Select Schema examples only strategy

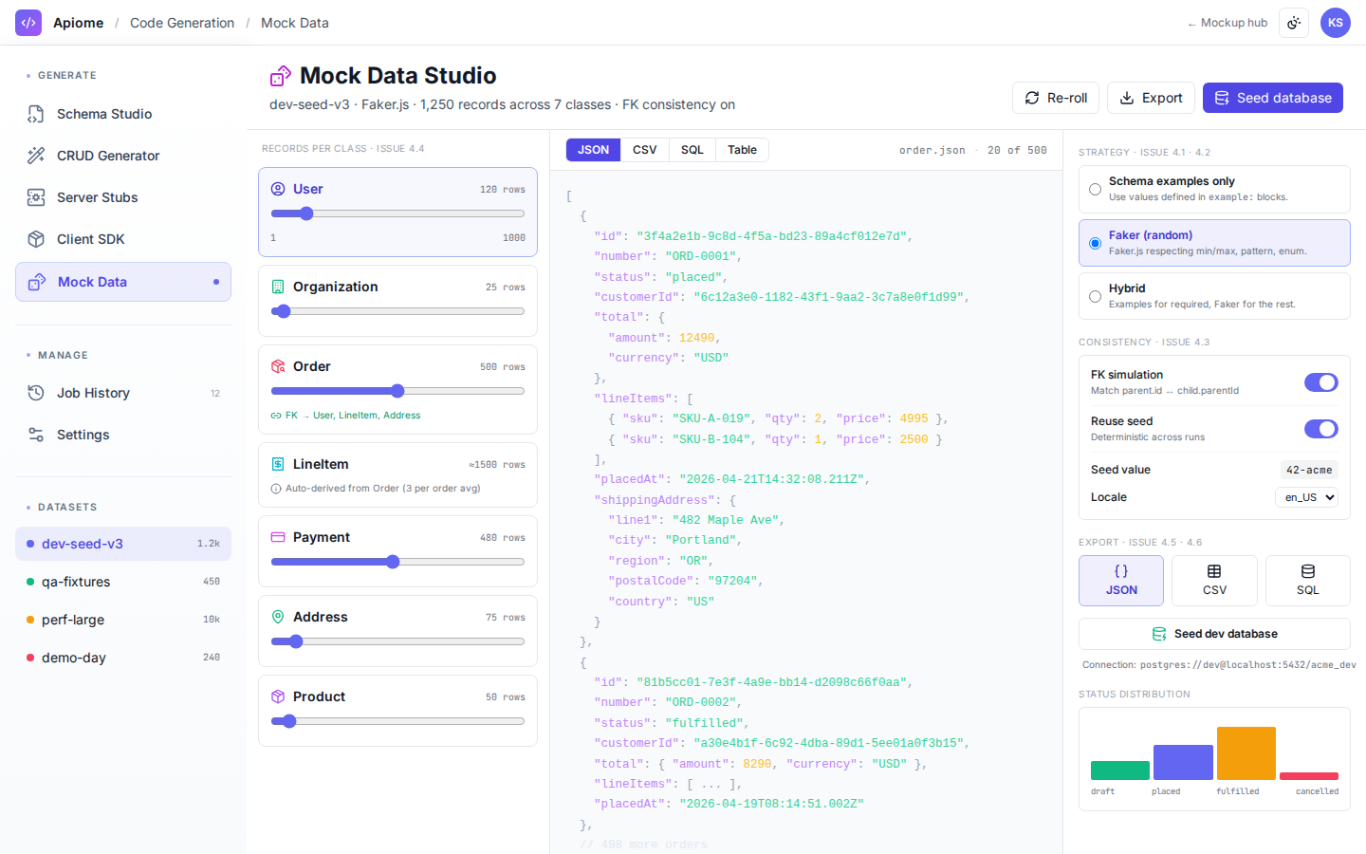point(1214,189)
